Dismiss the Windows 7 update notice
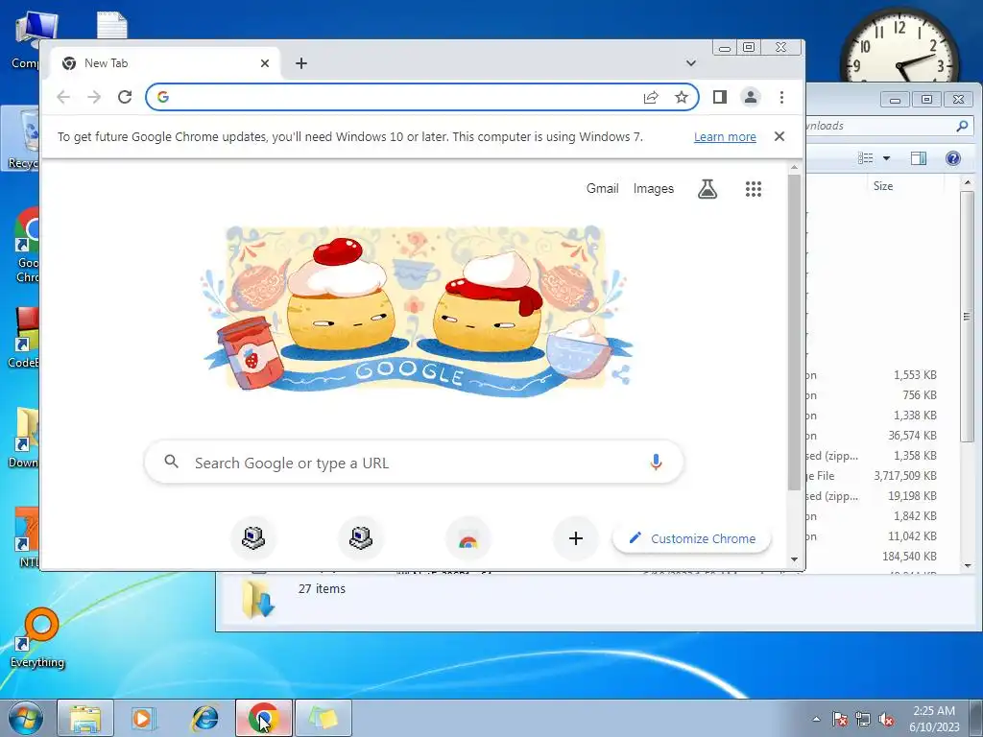983x737 pixels. coord(779,136)
